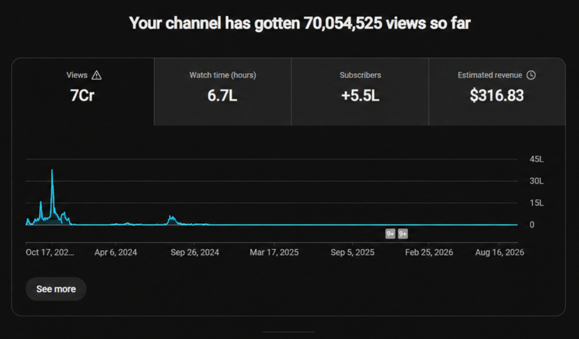
Task: Select the Views metric tab
Action: point(83,92)
